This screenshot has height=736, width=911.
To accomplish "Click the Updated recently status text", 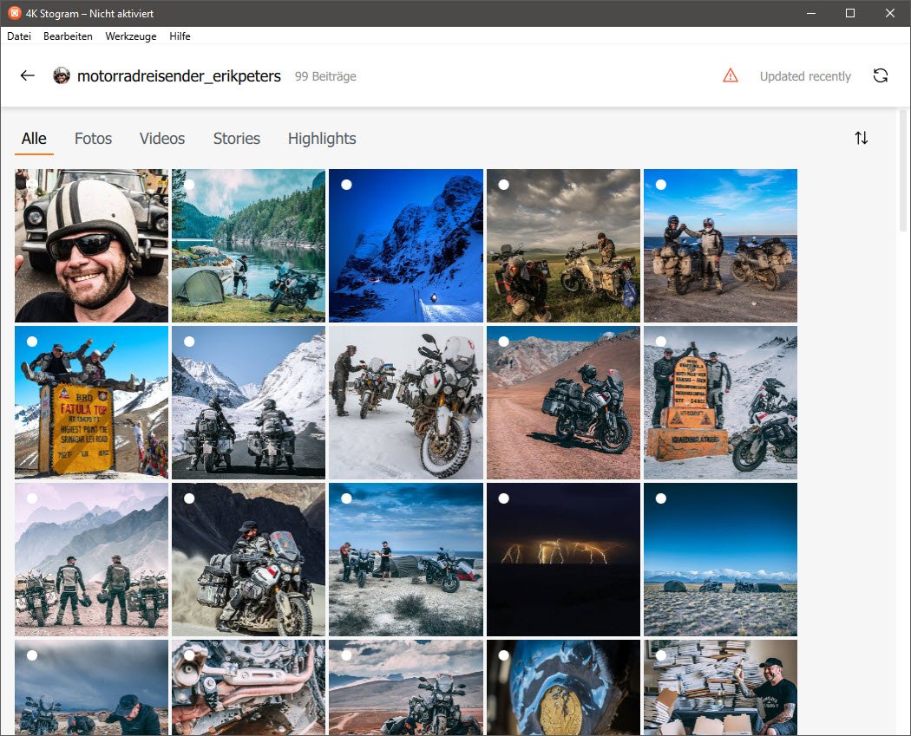I will (805, 76).
